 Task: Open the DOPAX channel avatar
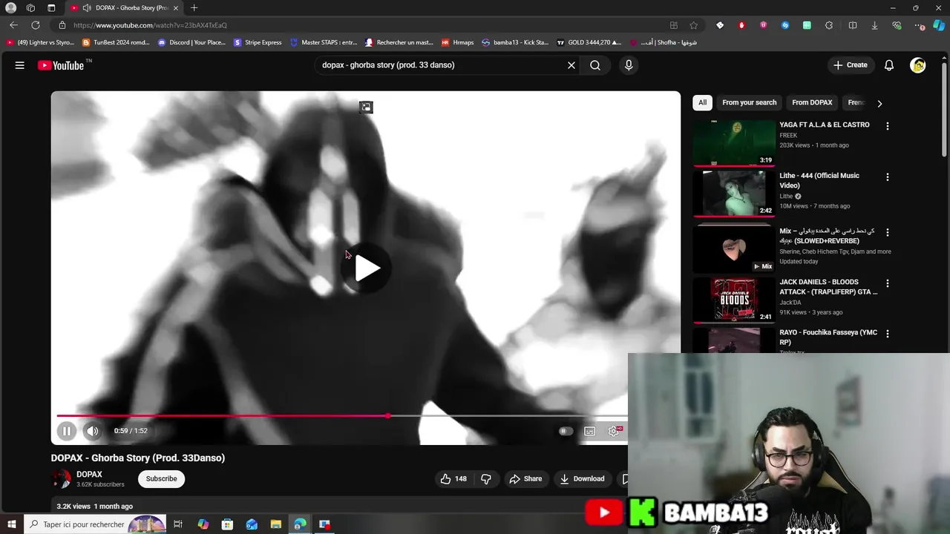pos(61,479)
